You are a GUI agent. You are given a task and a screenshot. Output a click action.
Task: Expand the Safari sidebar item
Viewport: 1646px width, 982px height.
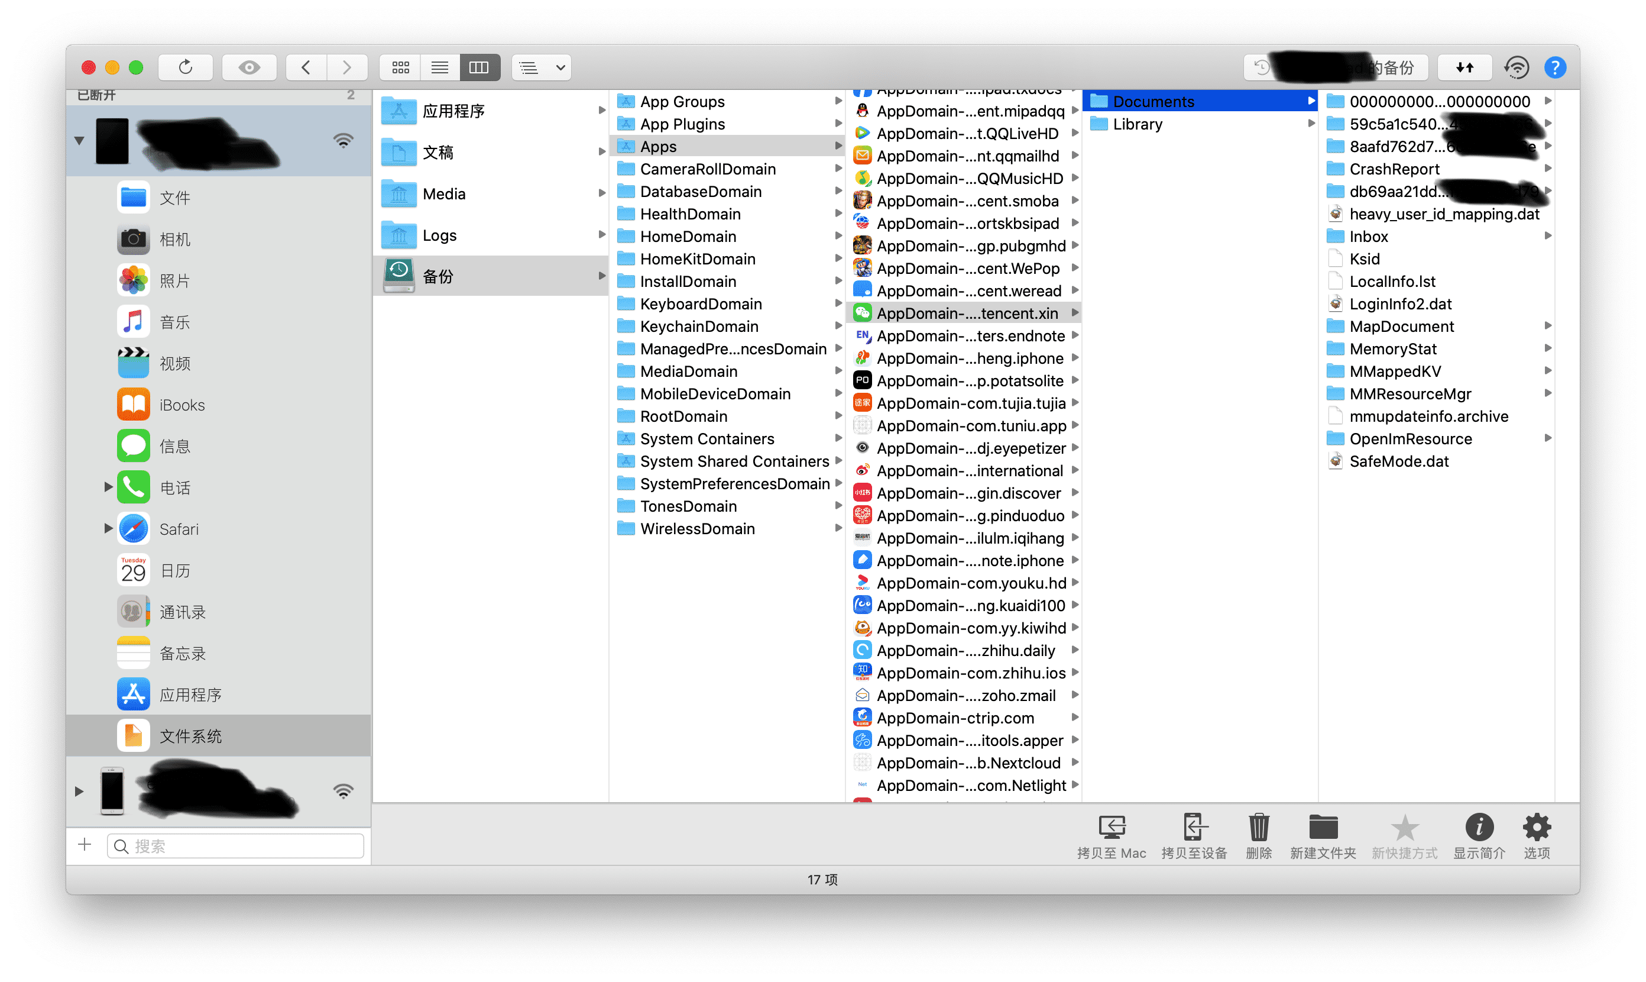108,528
